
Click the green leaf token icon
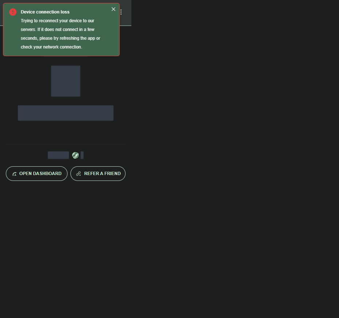tap(76, 155)
